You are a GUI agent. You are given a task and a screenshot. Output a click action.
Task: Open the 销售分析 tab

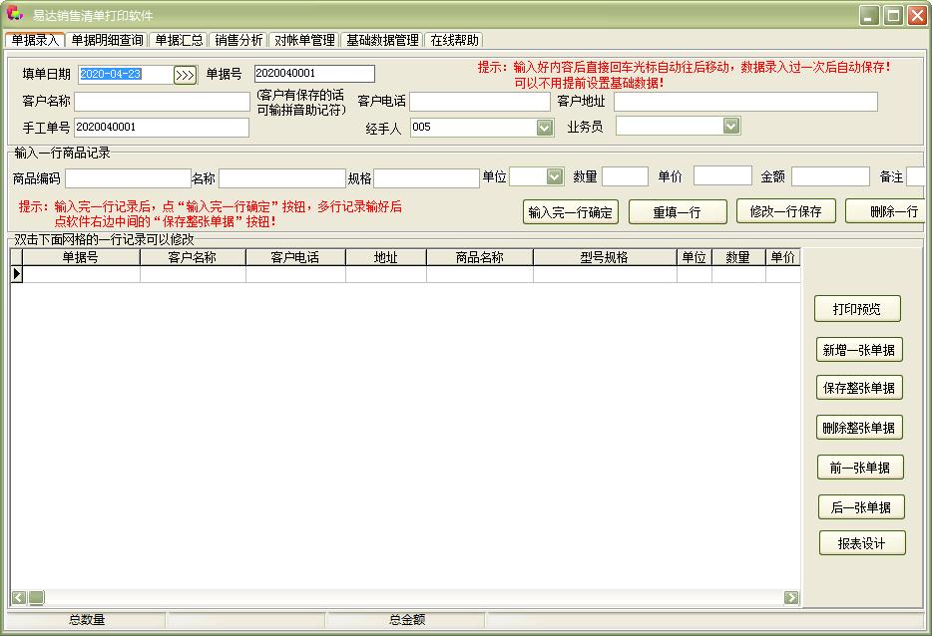click(x=238, y=40)
